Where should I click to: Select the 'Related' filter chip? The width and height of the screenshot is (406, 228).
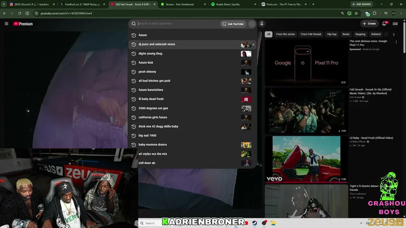point(376,34)
